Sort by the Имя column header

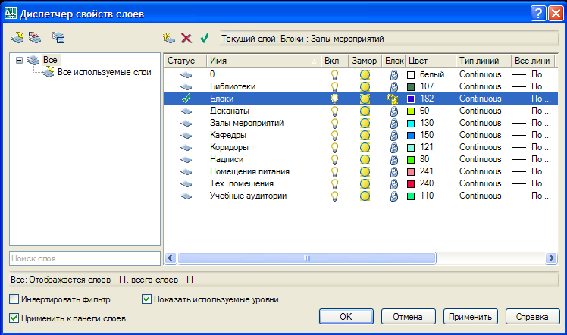tap(263, 61)
